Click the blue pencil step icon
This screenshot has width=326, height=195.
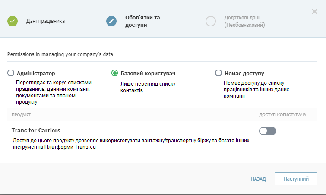coord(111,21)
